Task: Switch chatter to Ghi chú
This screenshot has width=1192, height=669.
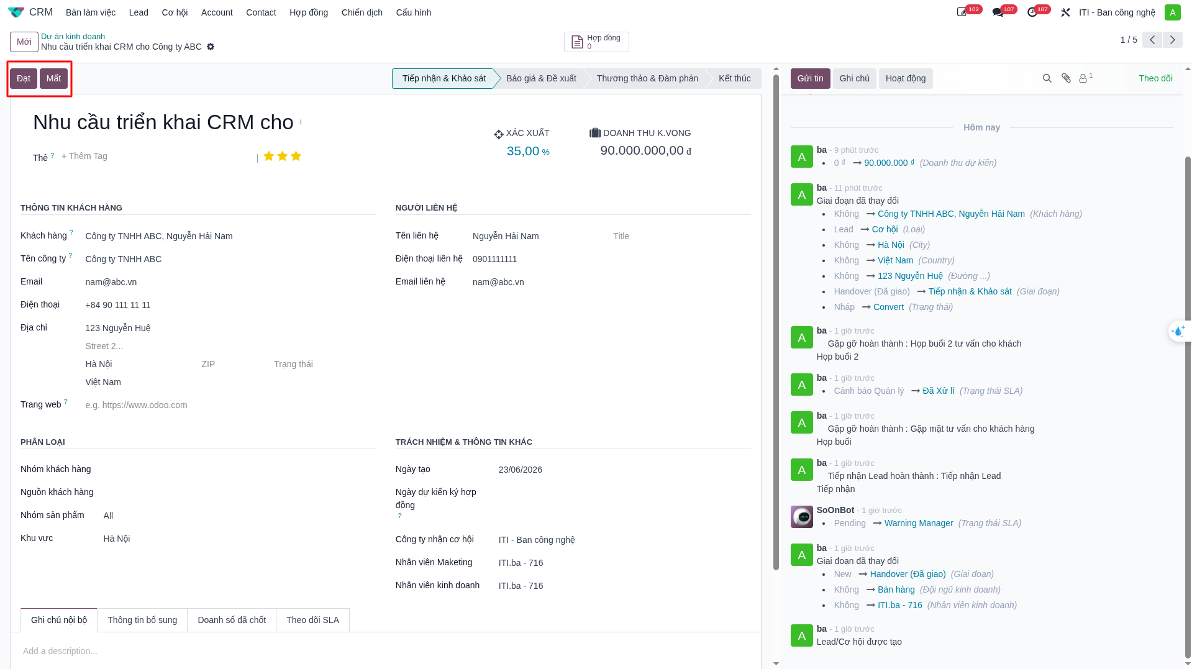Action: (x=854, y=78)
